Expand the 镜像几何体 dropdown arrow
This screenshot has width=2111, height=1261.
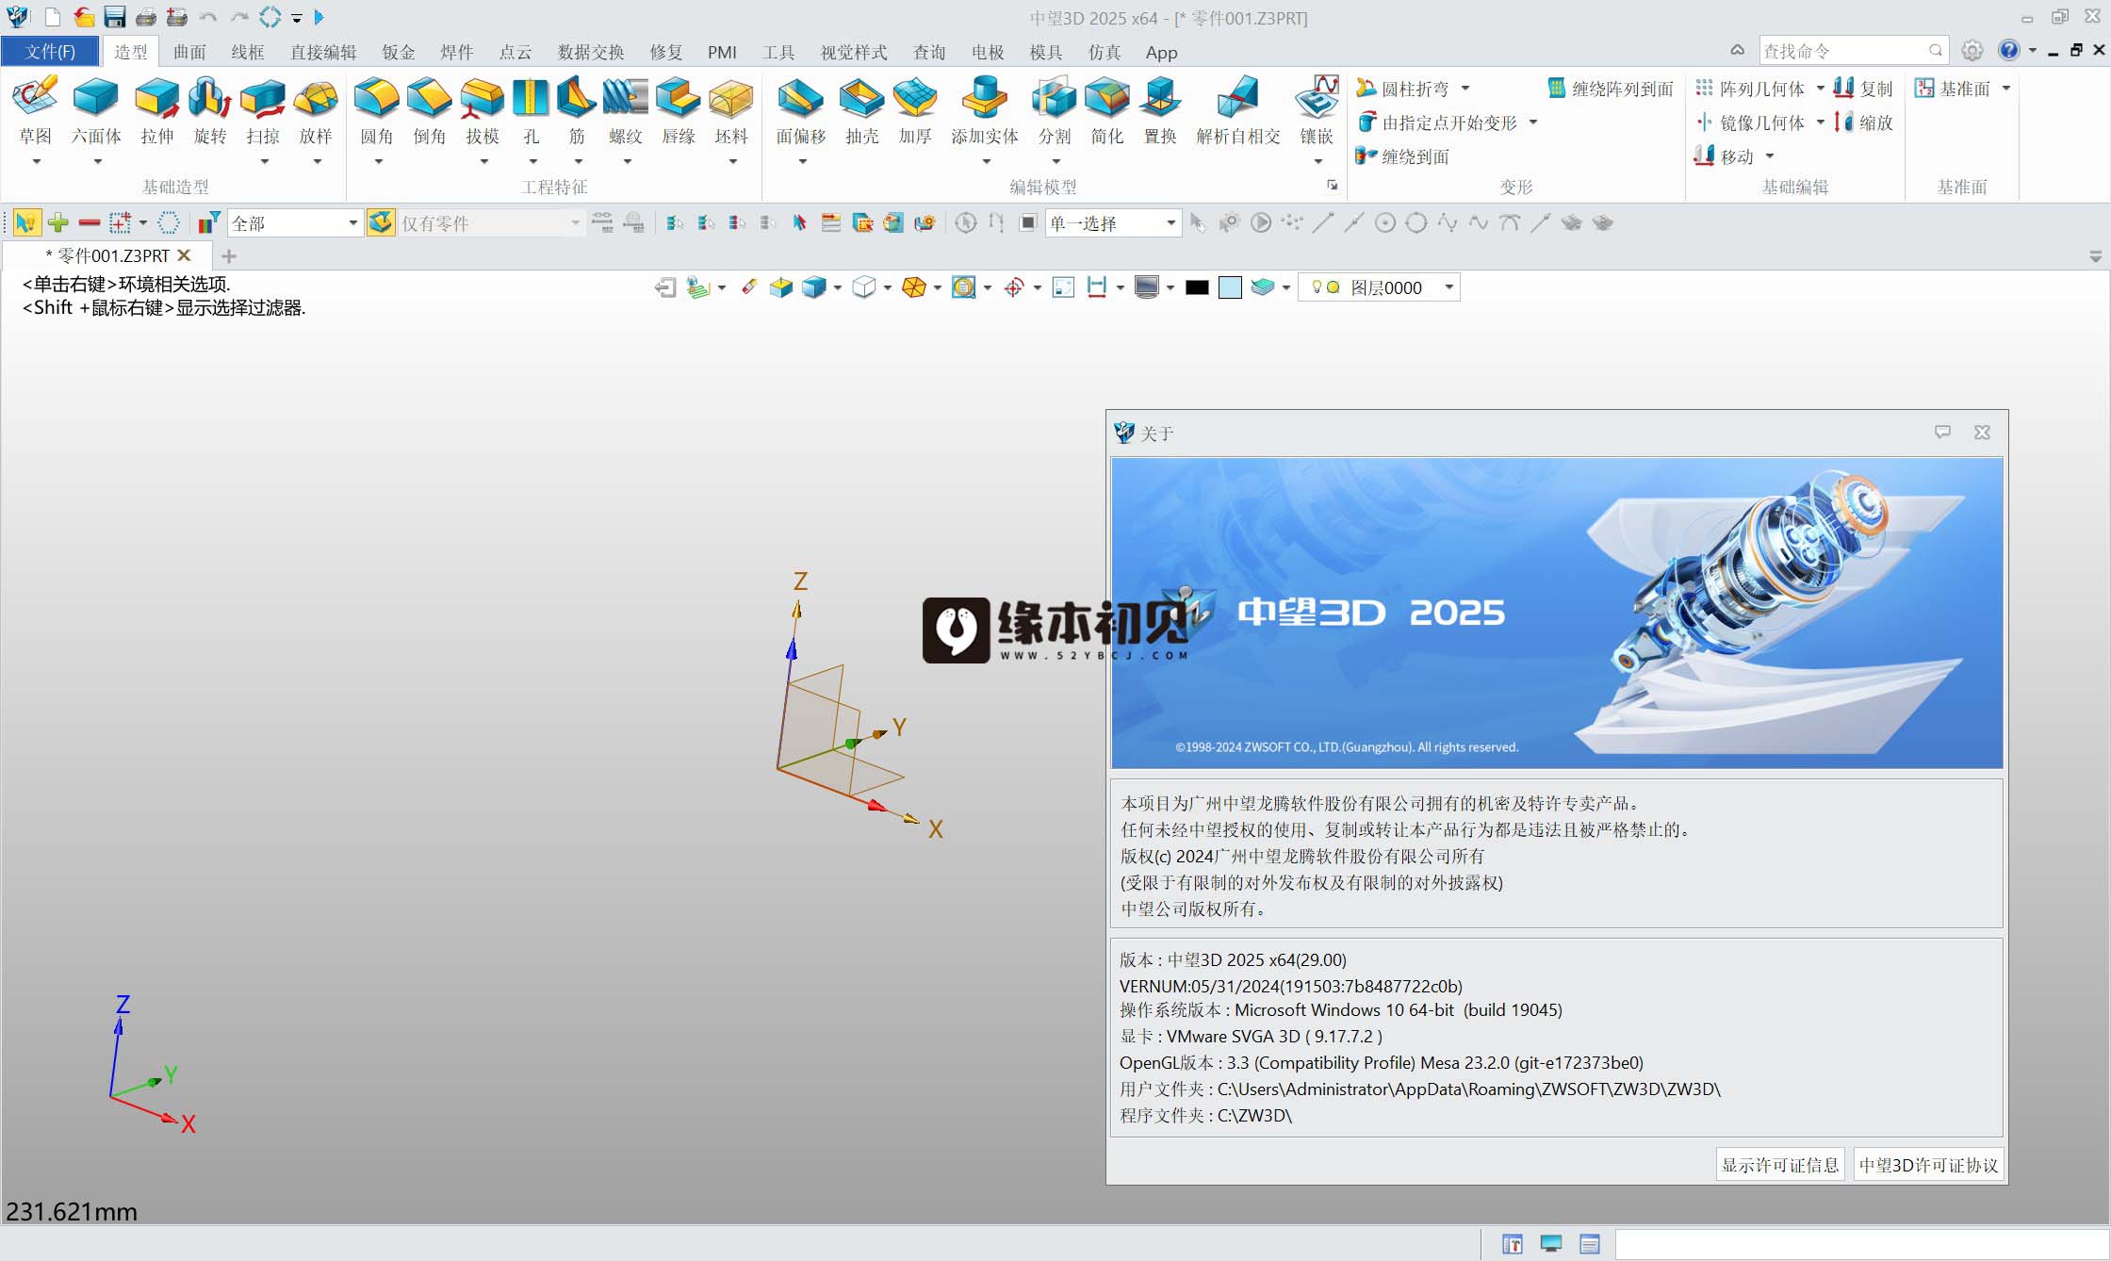[x=1821, y=123]
